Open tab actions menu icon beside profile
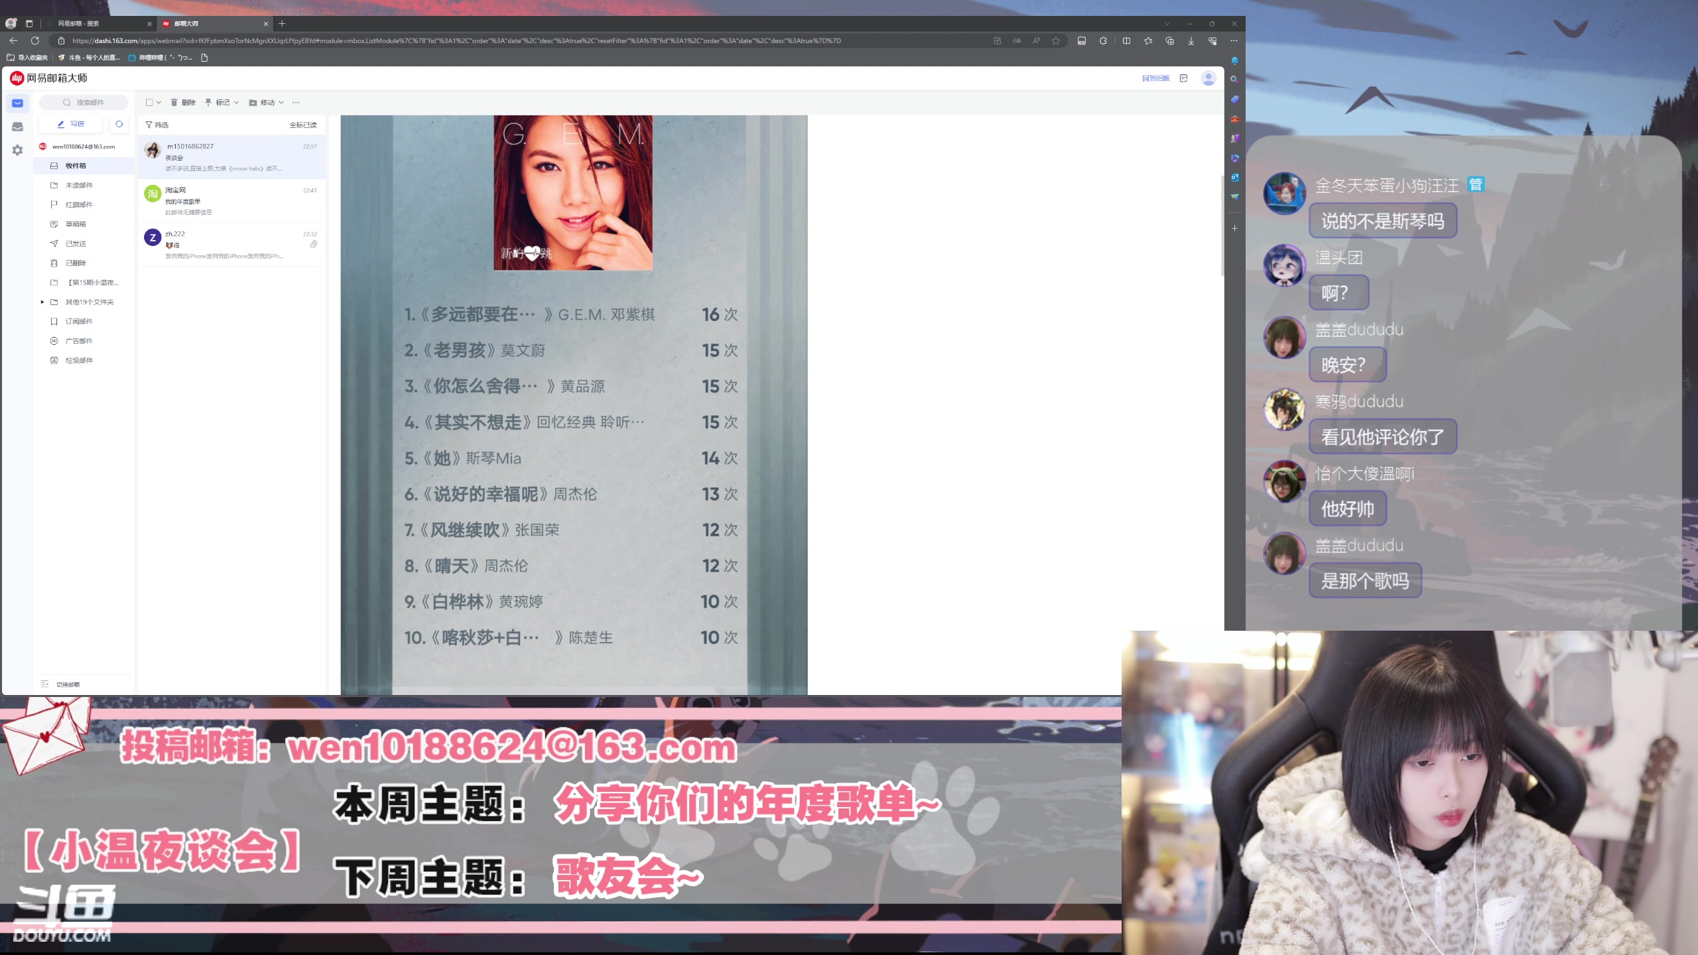Image resolution: width=1698 pixels, height=955 pixels. 29,23
